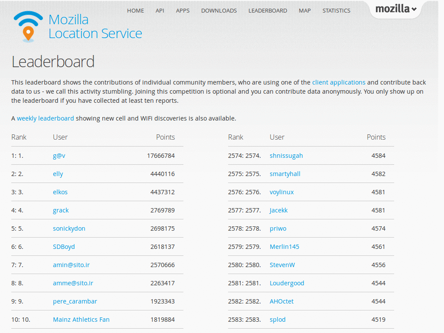This screenshot has width=444, height=333.
Task: Open the weekly leaderboard link
Action: coord(45,118)
